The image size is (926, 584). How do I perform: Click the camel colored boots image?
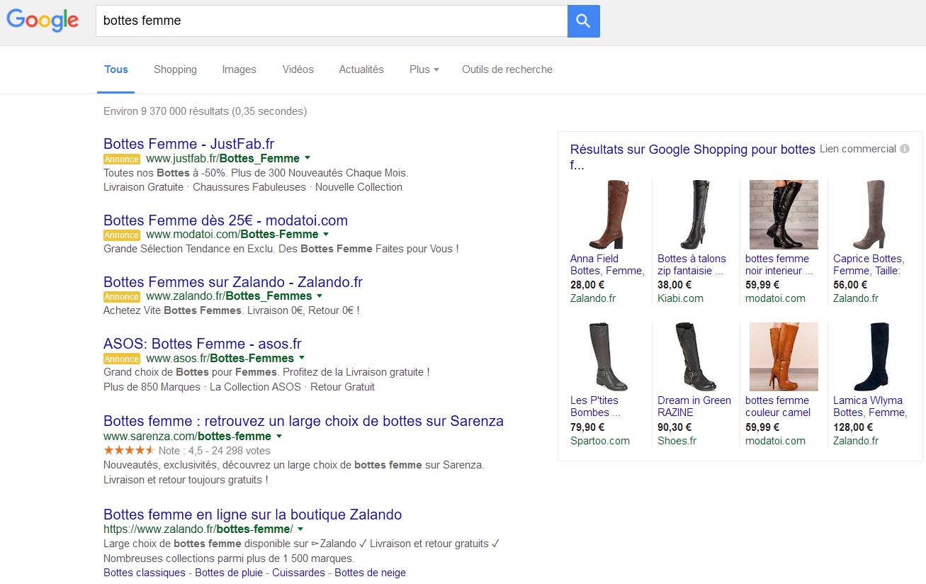pyautogui.click(x=784, y=356)
